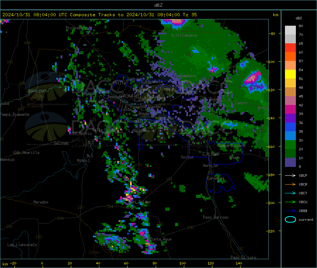Click the 'Divisadero' map label
The image size is (317, 268).
76,28
